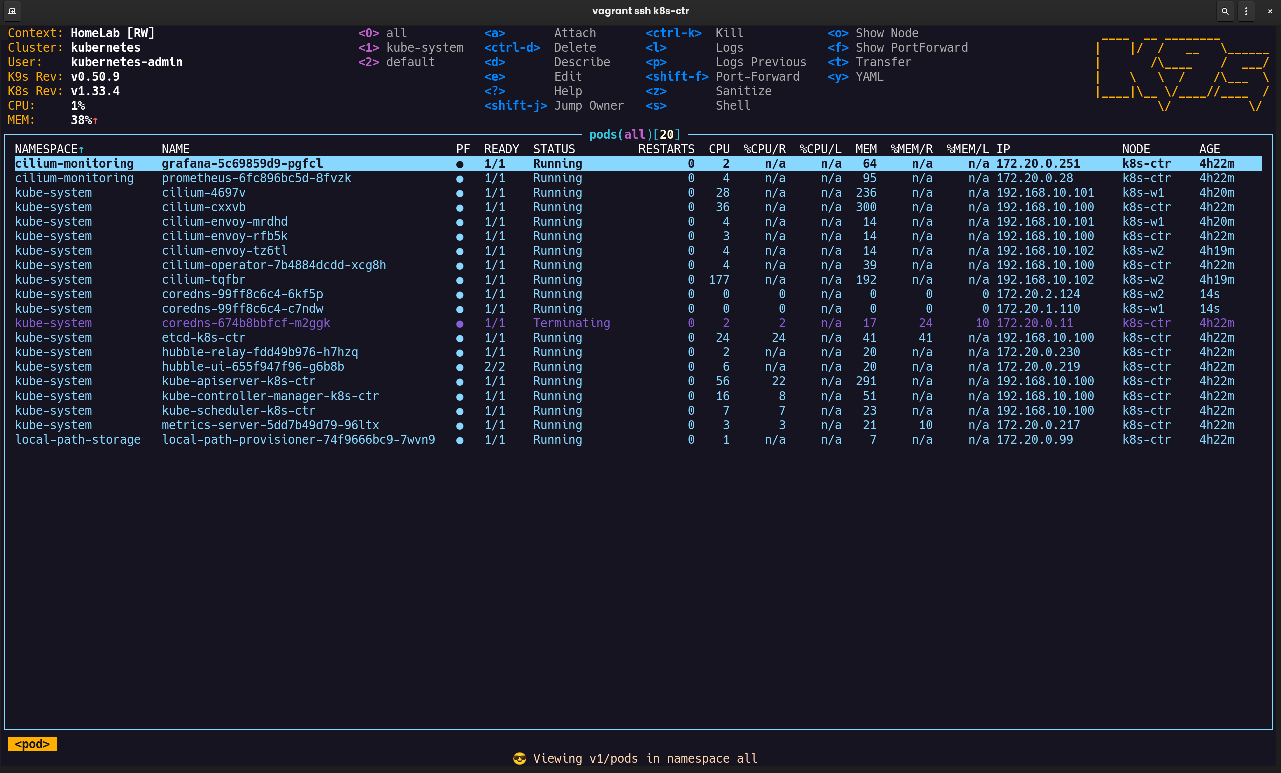Select the cilium-envoy-mrdhd pod
Image resolution: width=1281 pixels, height=773 pixels.
click(638, 222)
